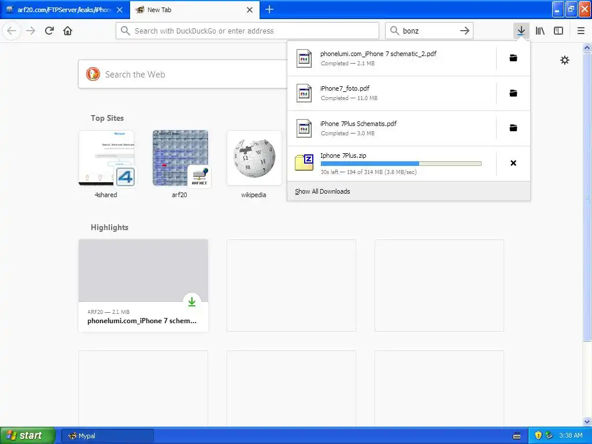Click the Downloads toolbar button

coord(521,31)
